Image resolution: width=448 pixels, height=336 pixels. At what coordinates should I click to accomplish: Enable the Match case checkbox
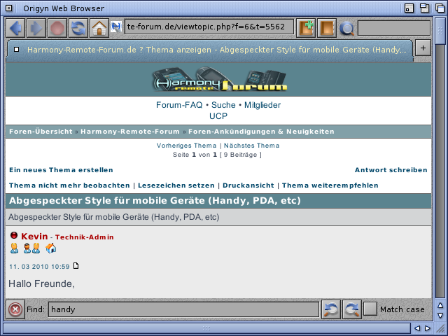[x=370, y=309]
